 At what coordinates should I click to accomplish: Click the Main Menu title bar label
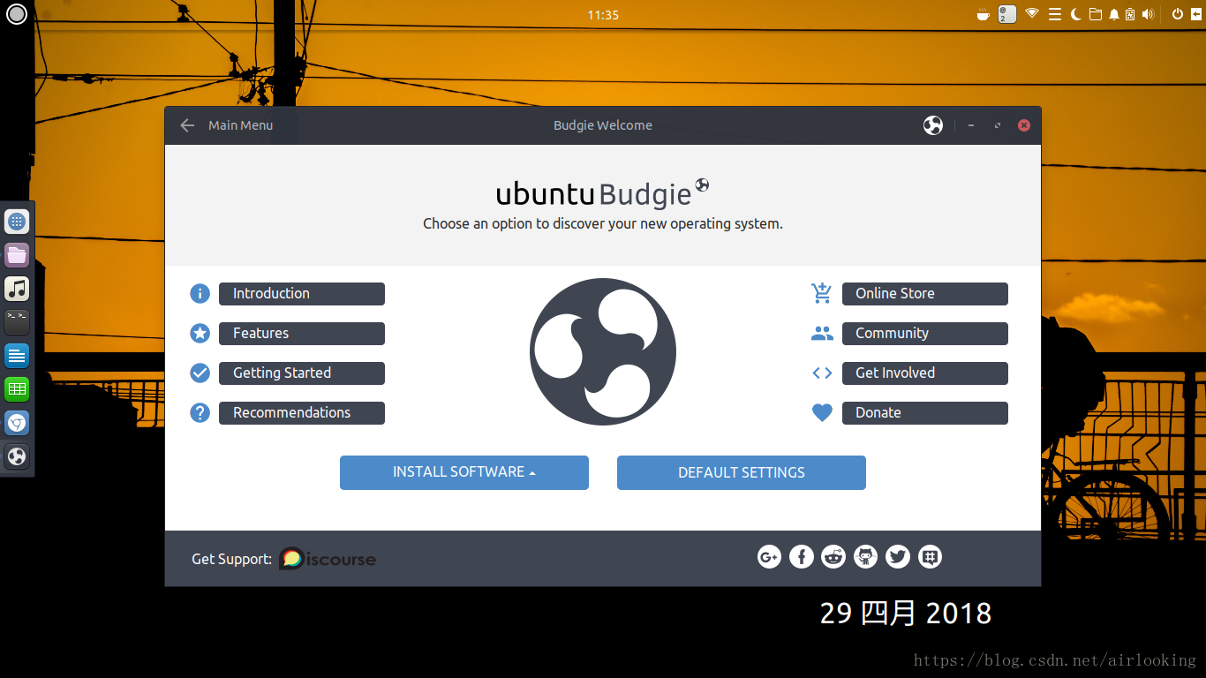click(x=240, y=125)
